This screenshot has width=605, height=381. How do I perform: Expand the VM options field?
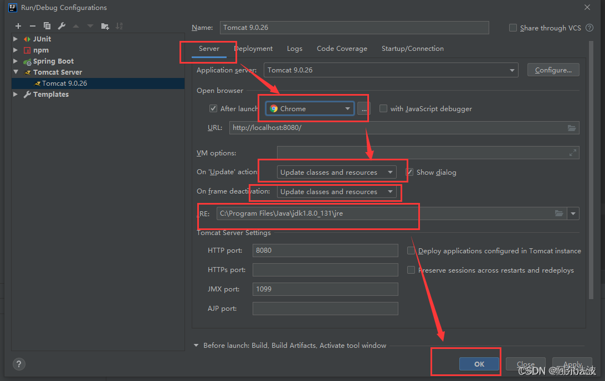(573, 153)
